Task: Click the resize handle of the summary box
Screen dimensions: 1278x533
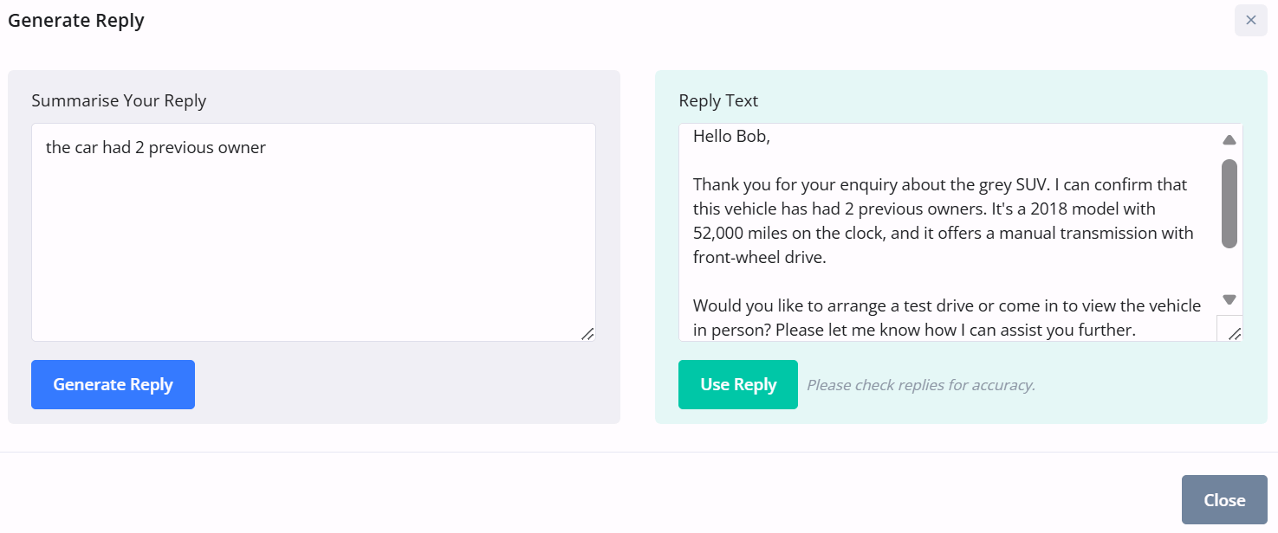Action: click(587, 333)
